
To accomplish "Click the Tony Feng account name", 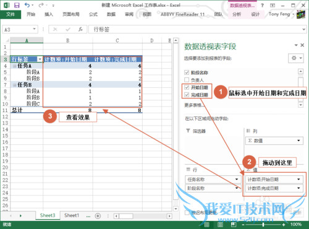I will [x=279, y=14].
